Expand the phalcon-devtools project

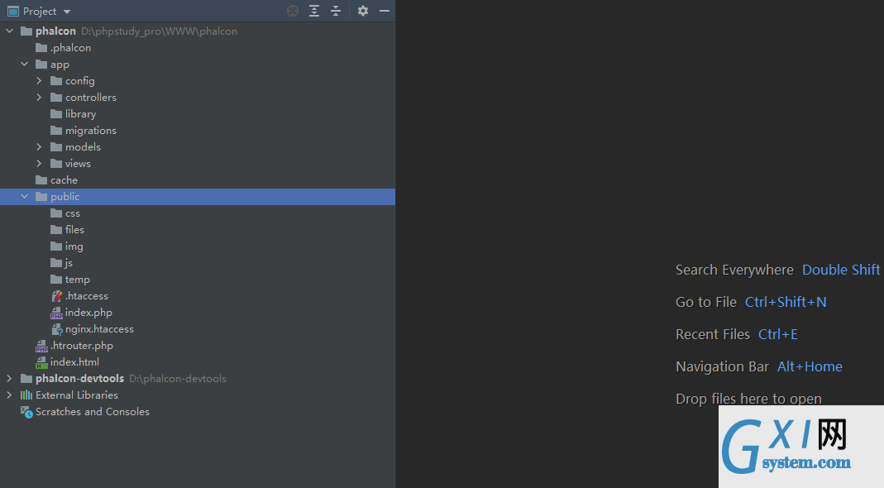click(10, 379)
